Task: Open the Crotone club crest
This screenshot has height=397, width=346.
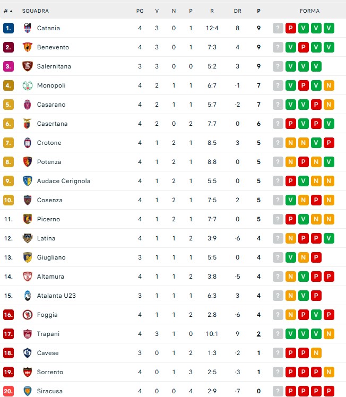Action: pos(28,143)
